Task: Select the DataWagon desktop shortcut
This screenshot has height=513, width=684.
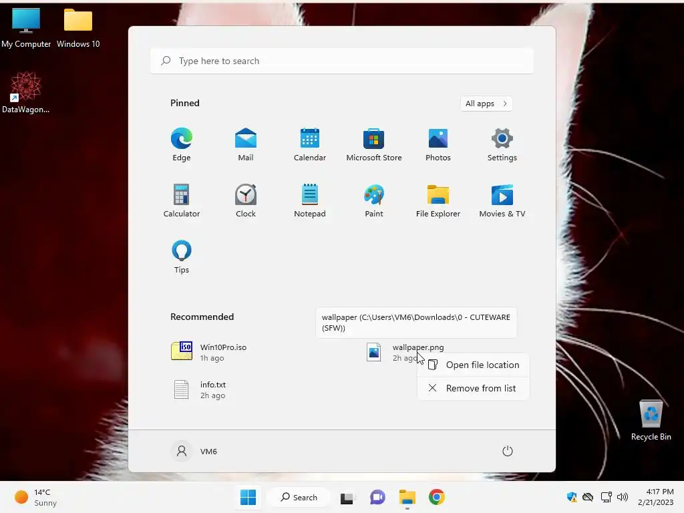Action: click(26, 93)
